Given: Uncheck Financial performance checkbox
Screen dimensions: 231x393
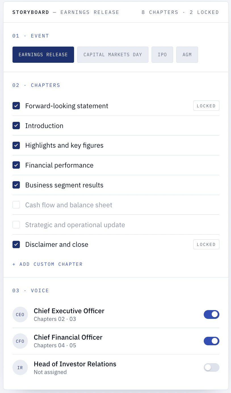Looking at the screenshot, I should [x=16, y=165].
